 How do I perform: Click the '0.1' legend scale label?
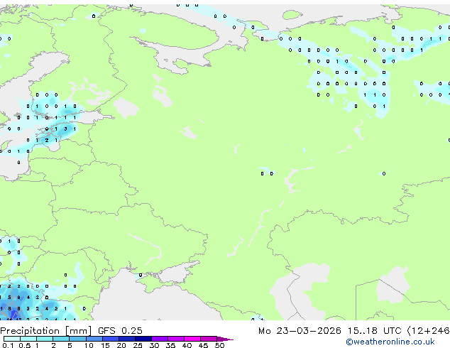(x=8, y=345)
